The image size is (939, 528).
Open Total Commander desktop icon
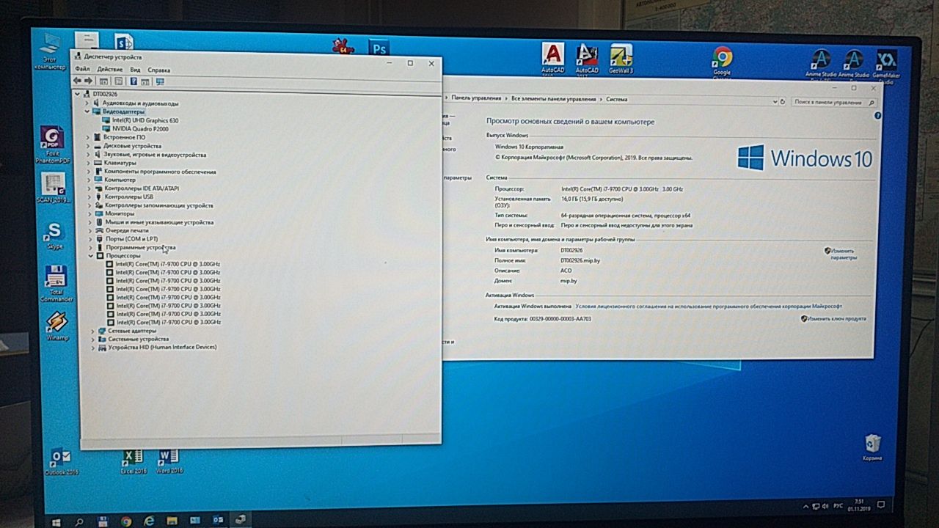point(56,285)
